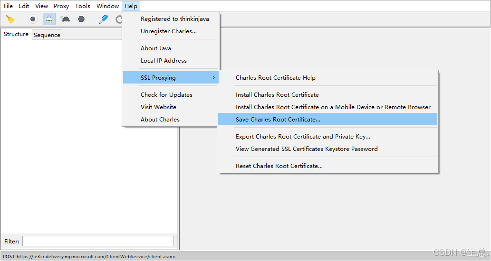Switch to the Sequence tab
This screenshot has height=261, width=491.
tap(47, 35)
